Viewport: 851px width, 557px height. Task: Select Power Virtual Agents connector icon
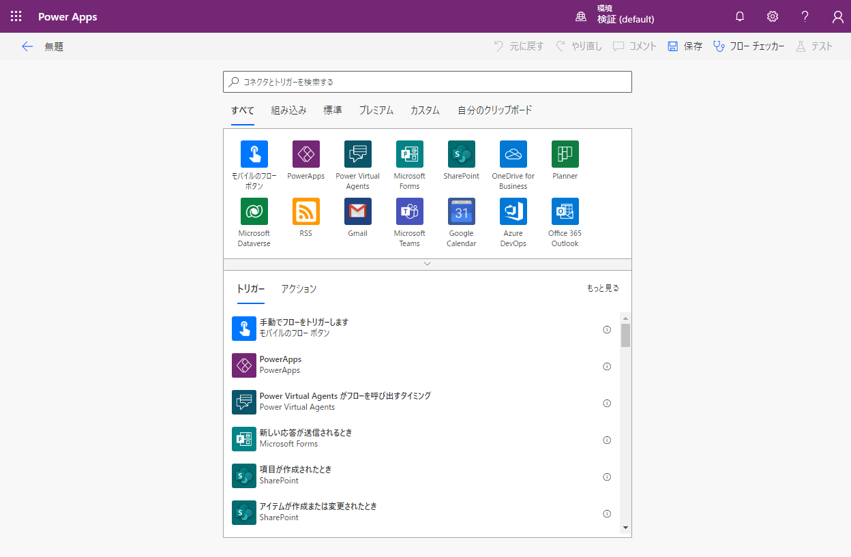click(358, 154)
